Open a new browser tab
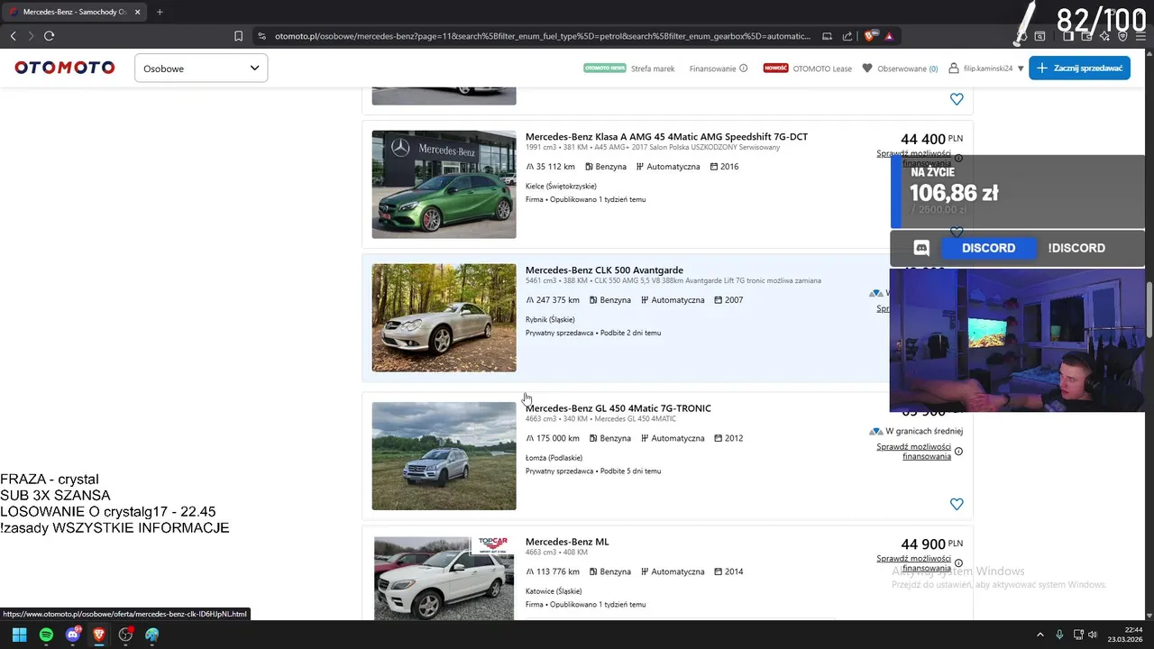The height and width of the screenshot is (649, 1154). tap(160, 12)
